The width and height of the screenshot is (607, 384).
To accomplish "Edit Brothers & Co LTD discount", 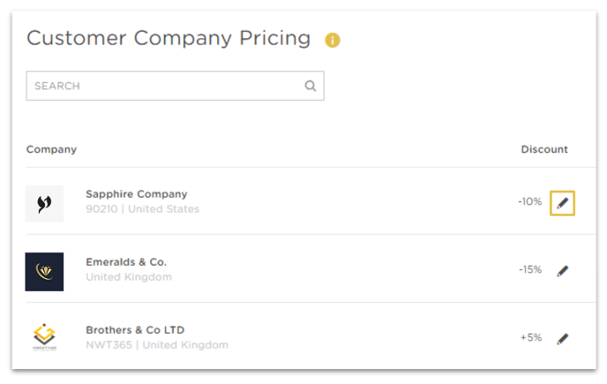I will (563, 339).
